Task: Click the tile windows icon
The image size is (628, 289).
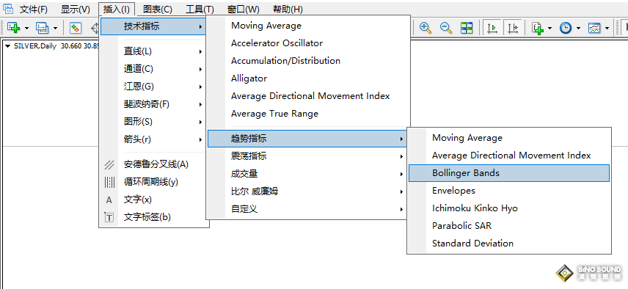Action: pos(467,28)
